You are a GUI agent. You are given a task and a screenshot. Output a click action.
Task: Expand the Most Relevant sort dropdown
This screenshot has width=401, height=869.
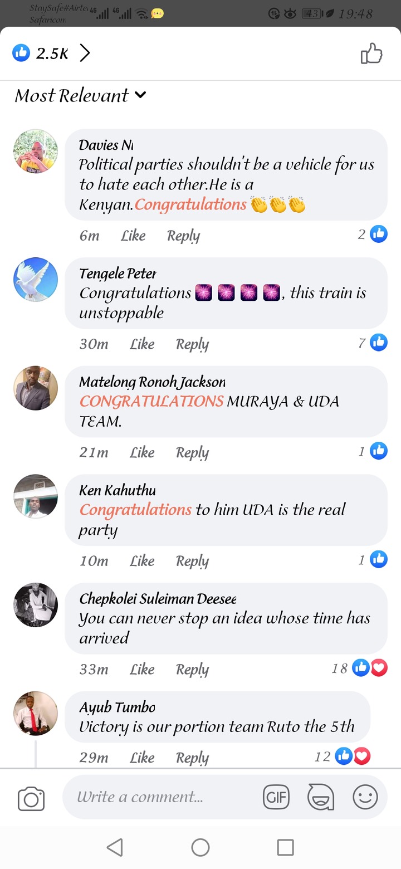tap(81, 95)
